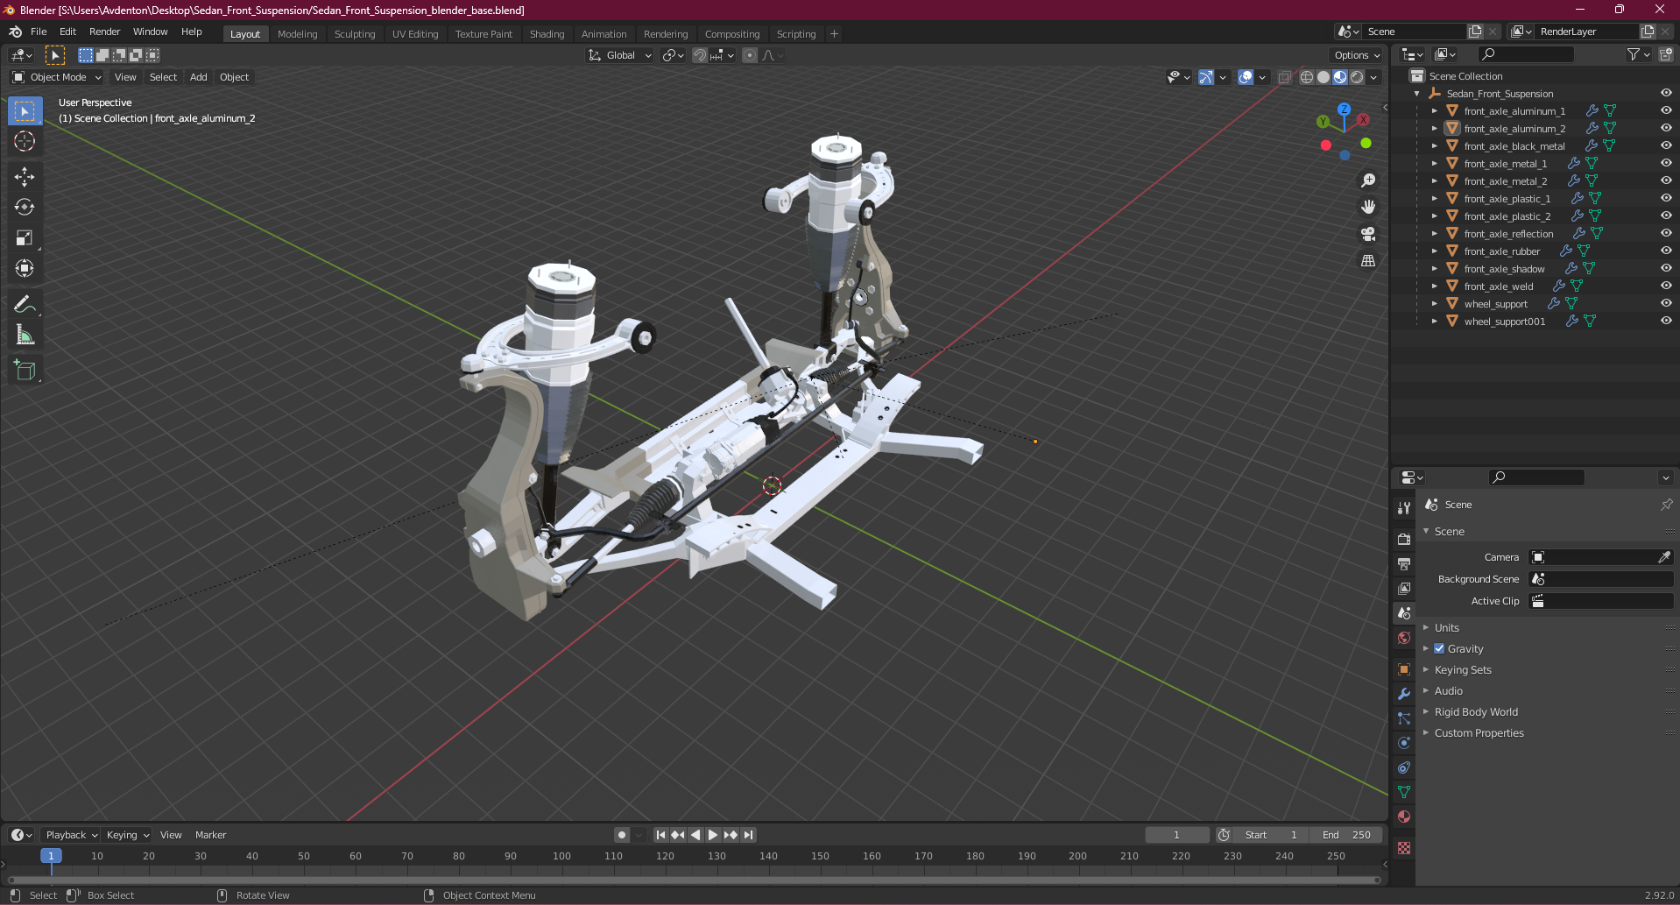Open the Object Mode dropdown
This screenshot has height=905, width=1680.
pyautogui.click(x=57, y=77)
